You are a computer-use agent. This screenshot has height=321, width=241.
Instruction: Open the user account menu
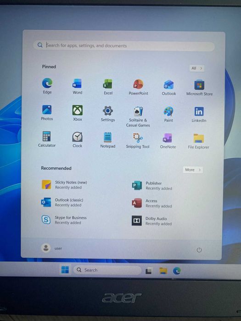click(x=51, y=248)
